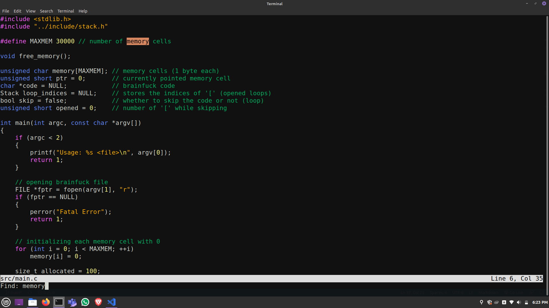Open WhatsApp from the taskbar
Viewport: 549px width, 308px height.
coord(85,302)
